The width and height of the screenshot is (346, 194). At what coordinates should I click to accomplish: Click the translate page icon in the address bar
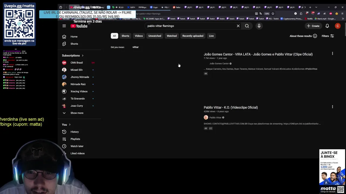click(x=261, y=13)
